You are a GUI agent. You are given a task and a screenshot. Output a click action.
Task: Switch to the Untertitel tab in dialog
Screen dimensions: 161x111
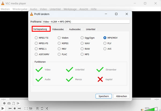coord(91,29)
